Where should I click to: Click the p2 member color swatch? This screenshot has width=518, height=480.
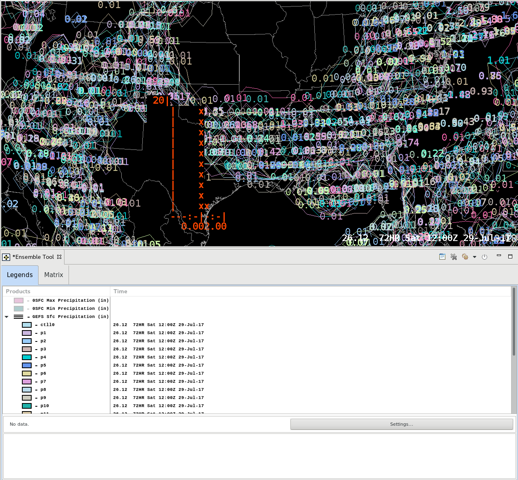(27, 341)
